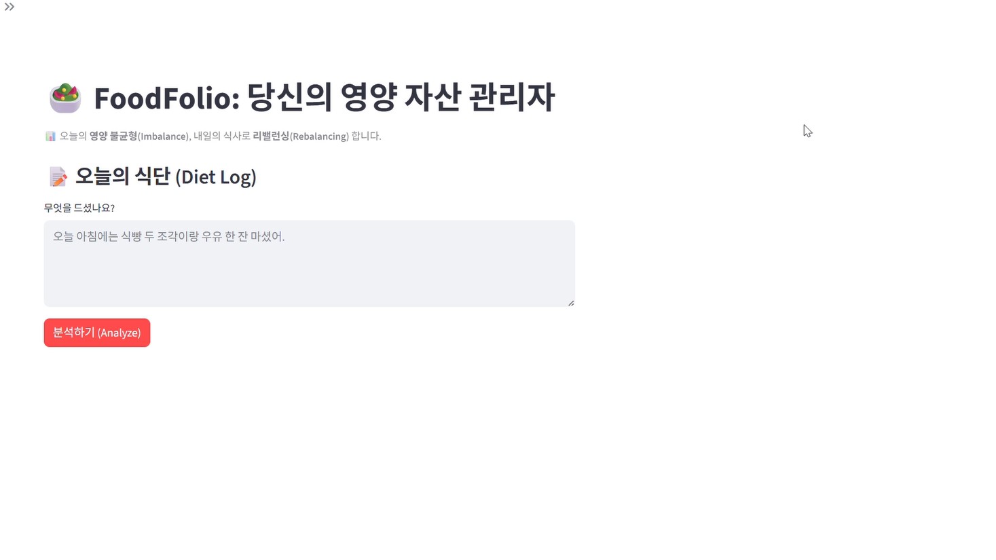Screen dimensions: 996x560
Task: Click the memo and pencil emoji icon
Action: pos(58,177)
